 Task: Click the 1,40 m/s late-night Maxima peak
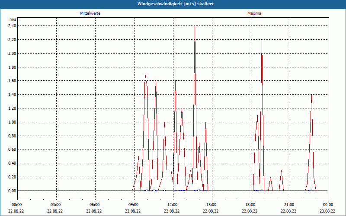311,95
